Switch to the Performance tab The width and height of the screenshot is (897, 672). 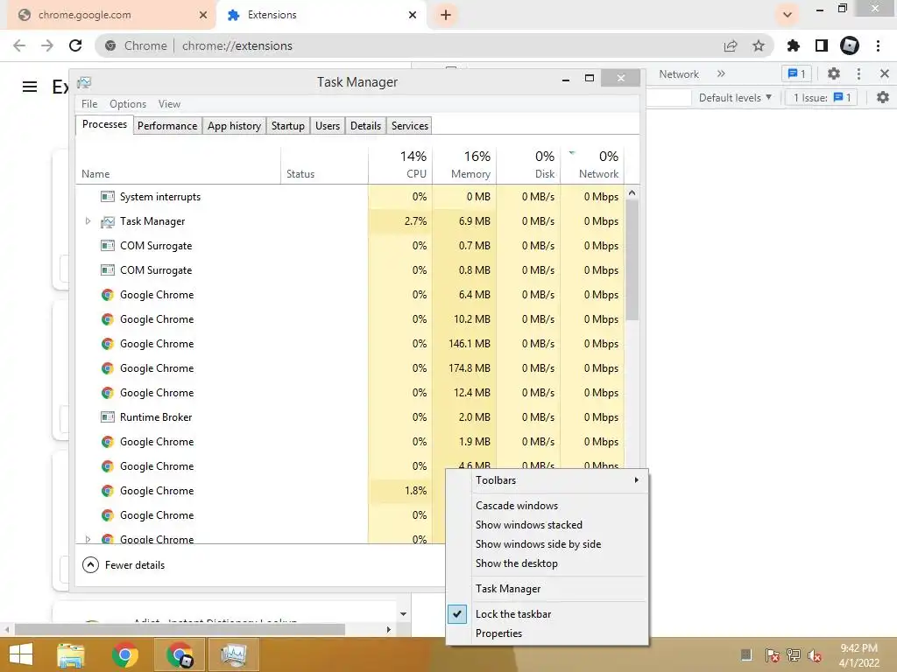167,126
